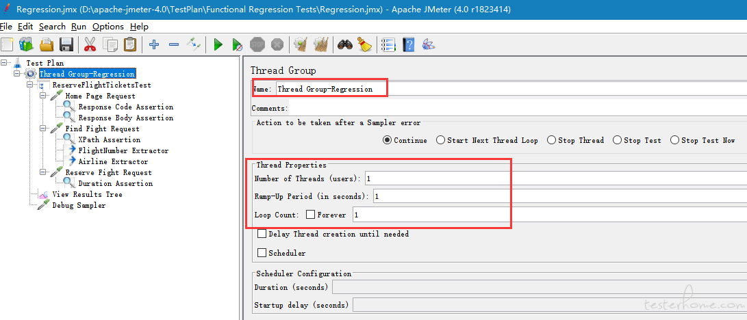747x320 pixels.
Task: Select Airline Extractor tree item
Action: tap(114, 161)
